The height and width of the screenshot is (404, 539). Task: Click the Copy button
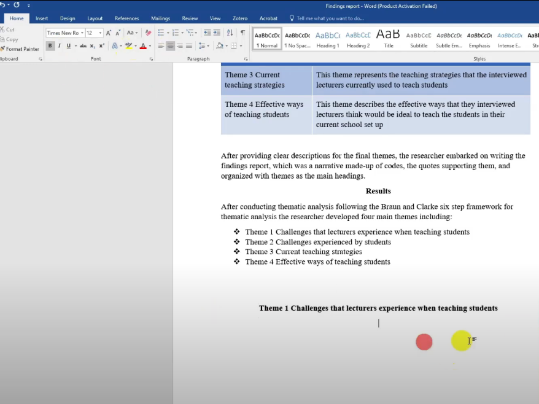[9, 39]
